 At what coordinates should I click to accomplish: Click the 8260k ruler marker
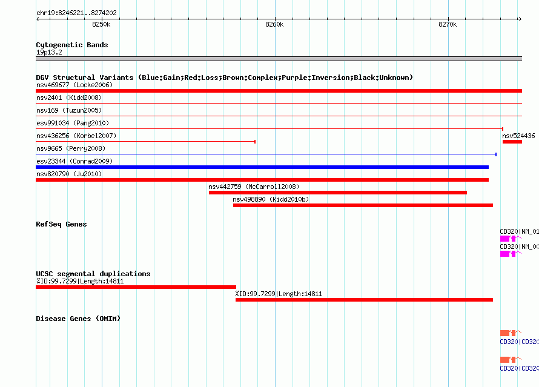[274, 24]
